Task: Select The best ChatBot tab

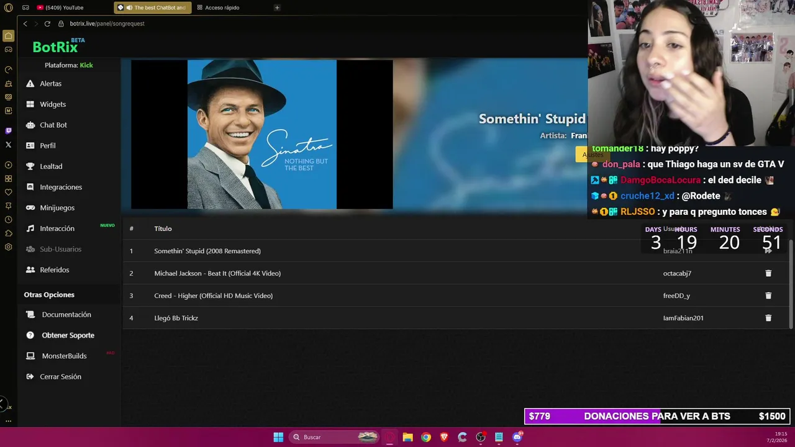Action: [x=153, y=7]
